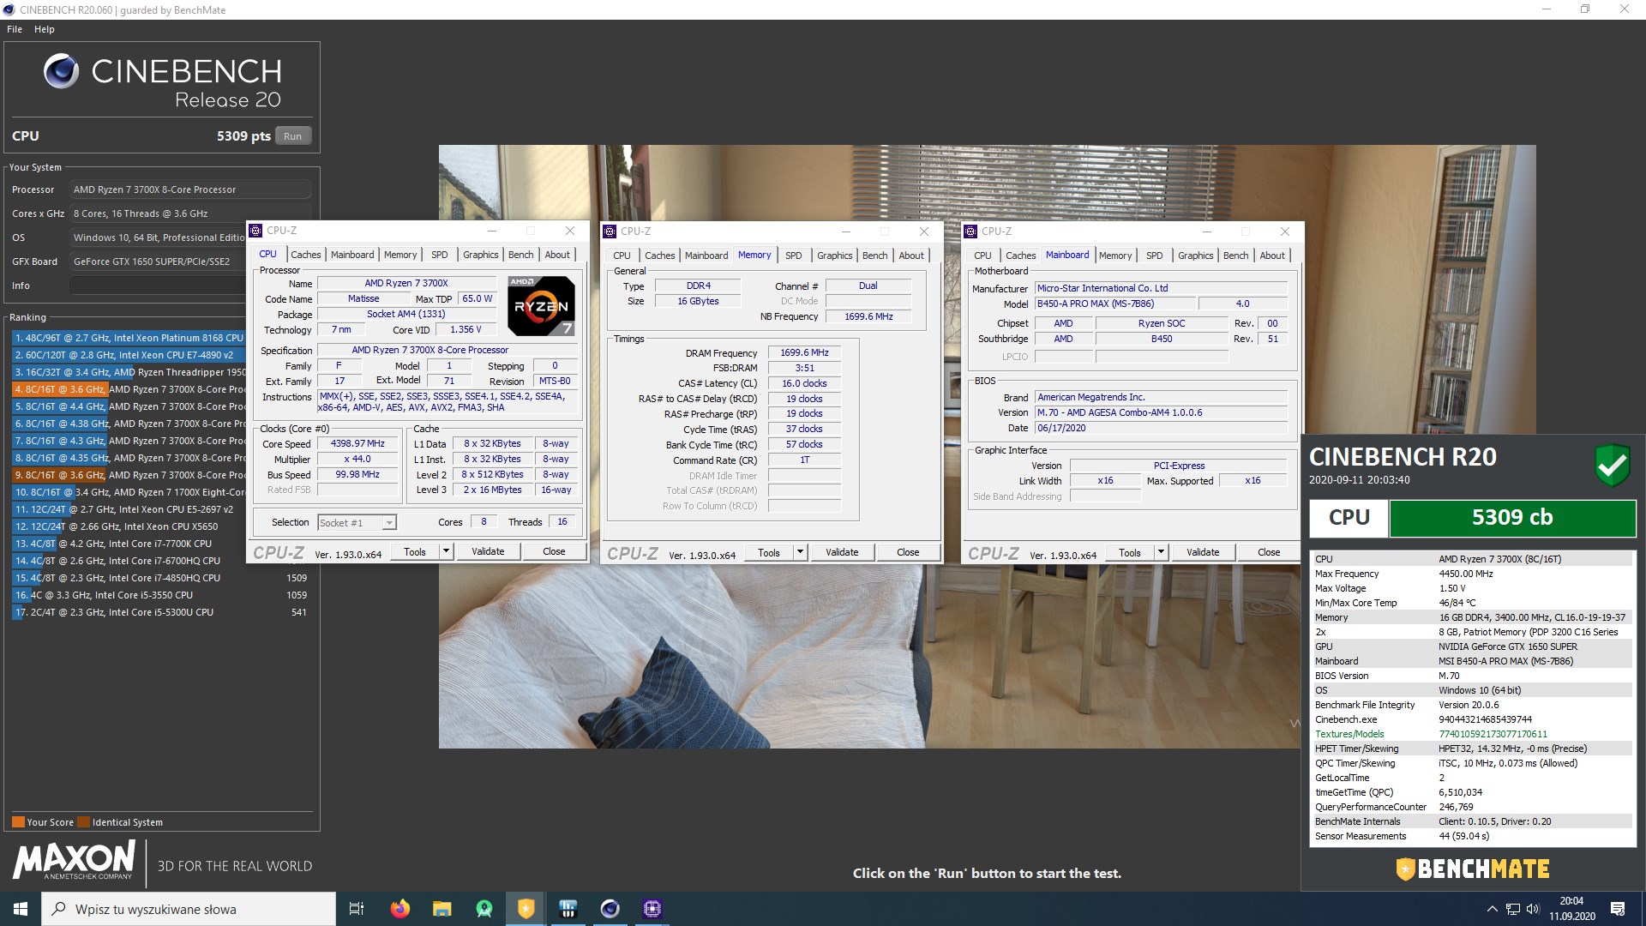The image size is (1646, 926).
Task: Click the taskbar clock and date
Action: click(x=1571, y=909)
